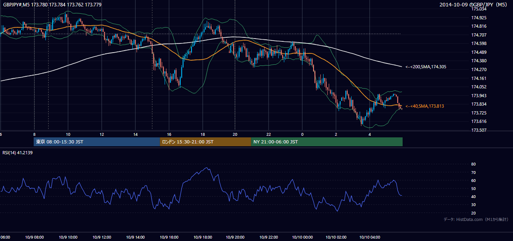Click the bottom time label 10/9 10:00
Screen dimensions: 513x241
click(68, 237)
